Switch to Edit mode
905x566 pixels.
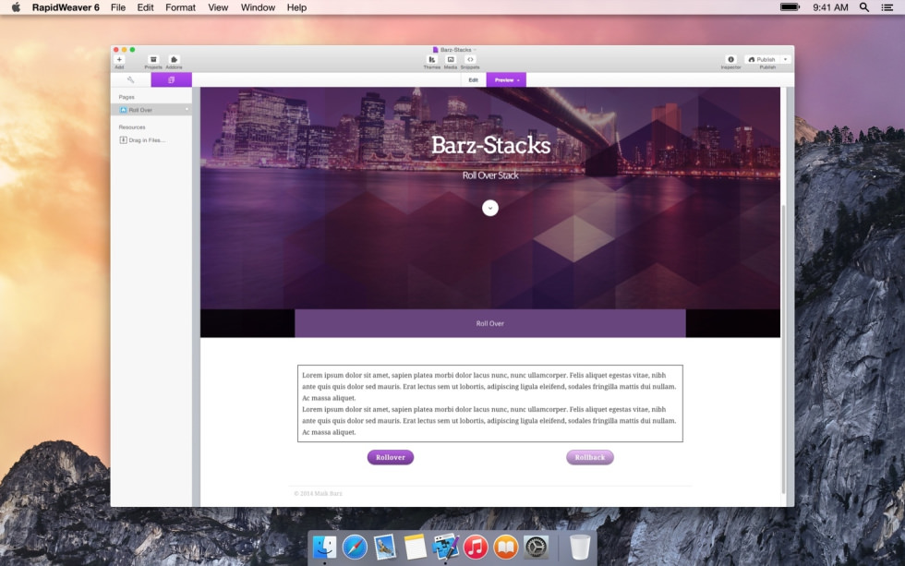click(x=473, y=79)
